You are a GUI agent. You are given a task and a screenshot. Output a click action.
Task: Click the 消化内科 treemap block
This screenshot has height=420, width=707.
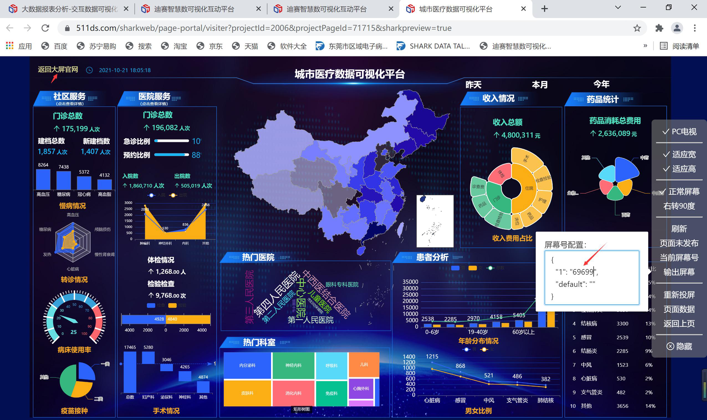[x=293, y=393]
